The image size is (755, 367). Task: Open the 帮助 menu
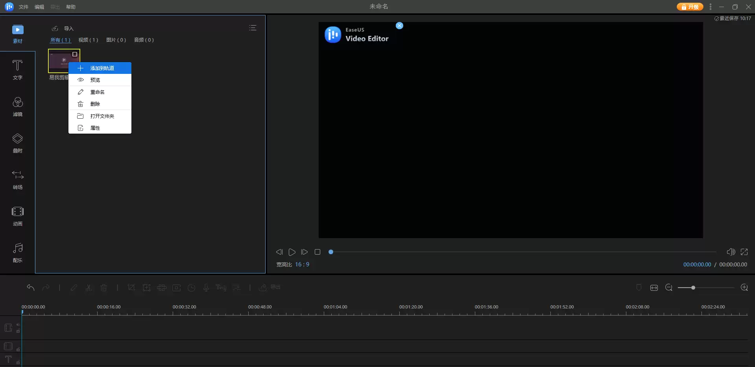pyautogui.click(x=71, y=7)
